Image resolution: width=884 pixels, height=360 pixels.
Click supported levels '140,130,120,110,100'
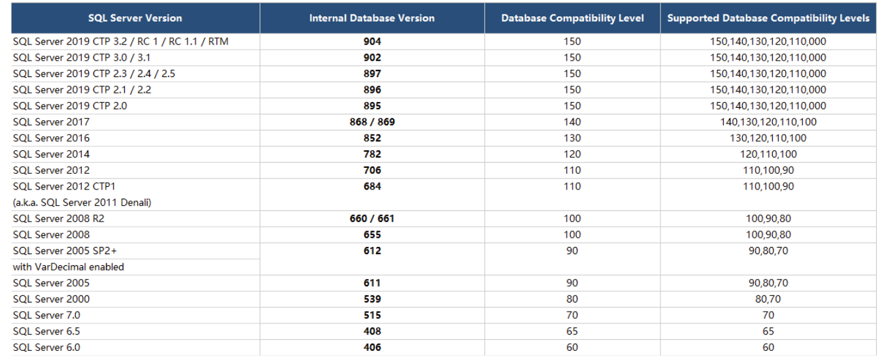(x=768, y=122)
